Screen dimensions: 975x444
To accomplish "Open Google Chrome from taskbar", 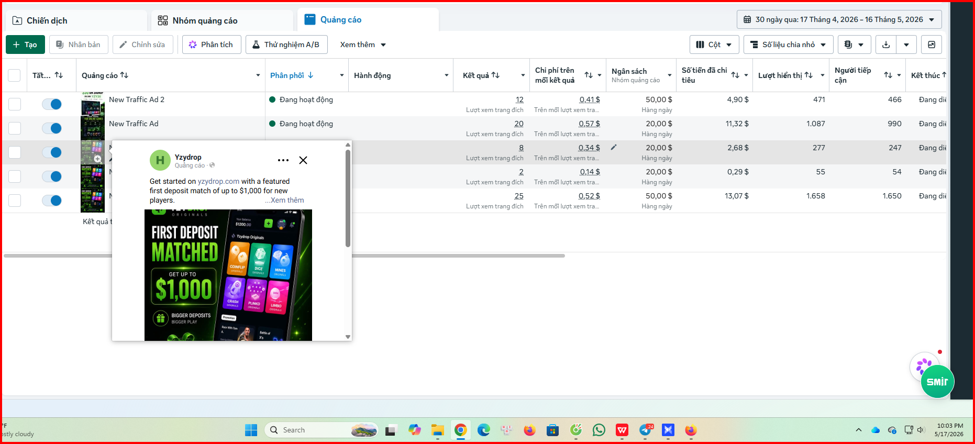I will tap(461, 430).
